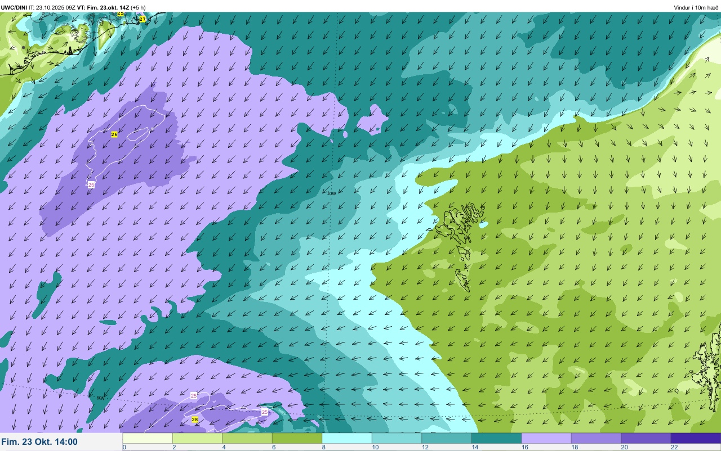Click the 'Fim. 23 Okt. 14:00' date label
721x451 pixels.
[39, 442]
